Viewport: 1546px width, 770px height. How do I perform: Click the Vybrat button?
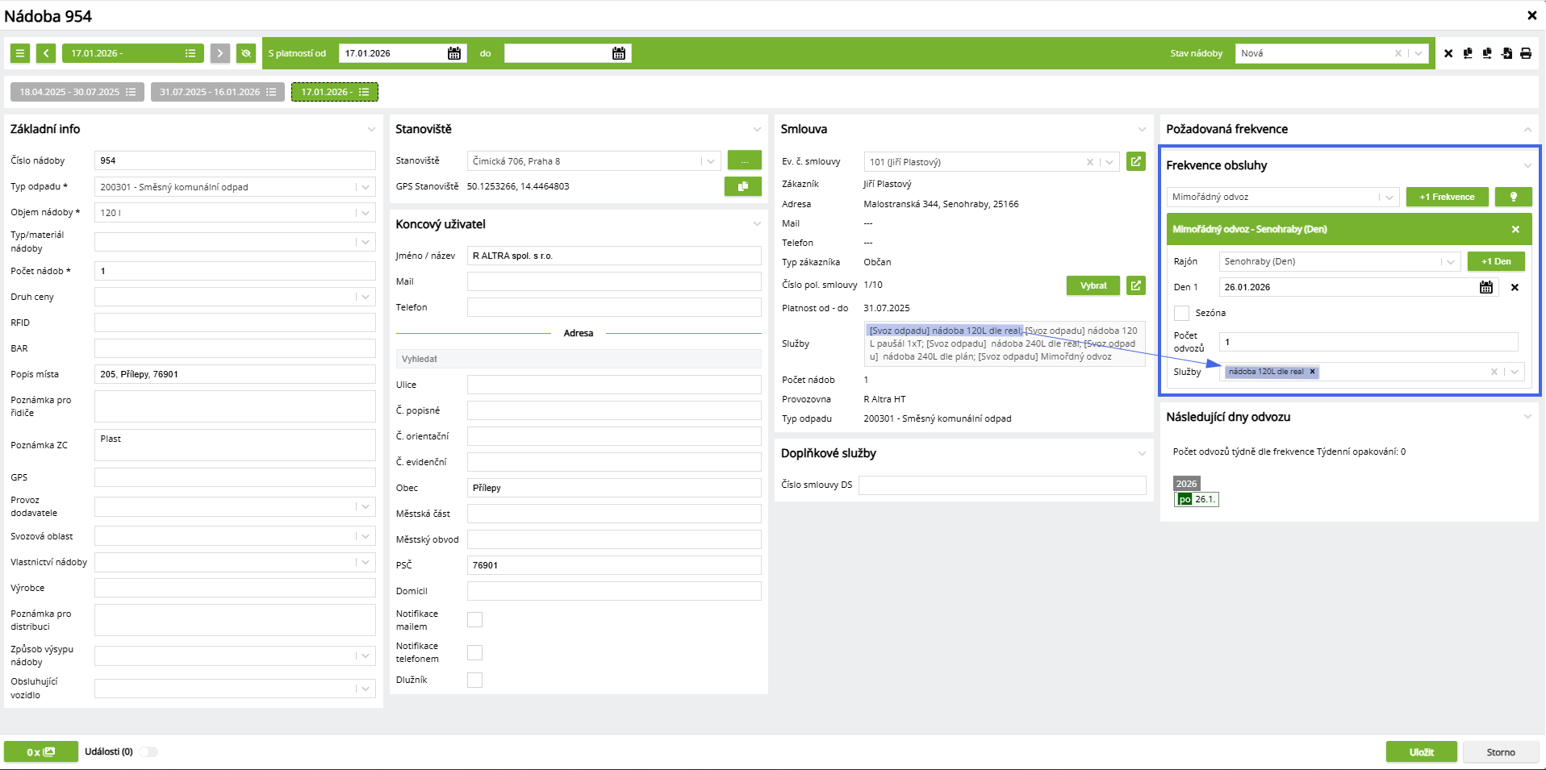pyautogui.click(x=1093, y=285)
